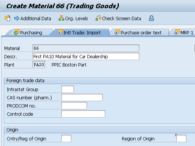Screen dimensions: 195x146
Task: Click the Check Screen Data icon
Action: pos(98,18)
